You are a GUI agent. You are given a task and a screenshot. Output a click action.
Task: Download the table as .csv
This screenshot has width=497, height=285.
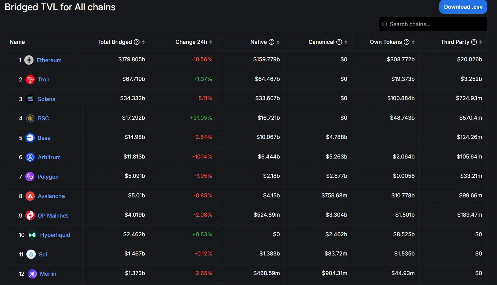click(463, 7)
